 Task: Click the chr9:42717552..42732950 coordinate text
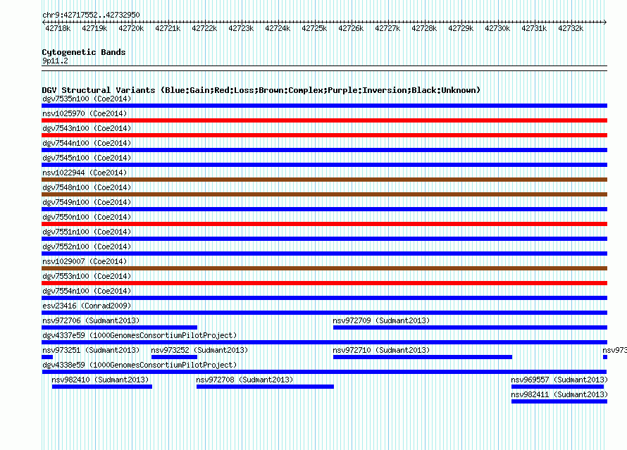(91, 15)
